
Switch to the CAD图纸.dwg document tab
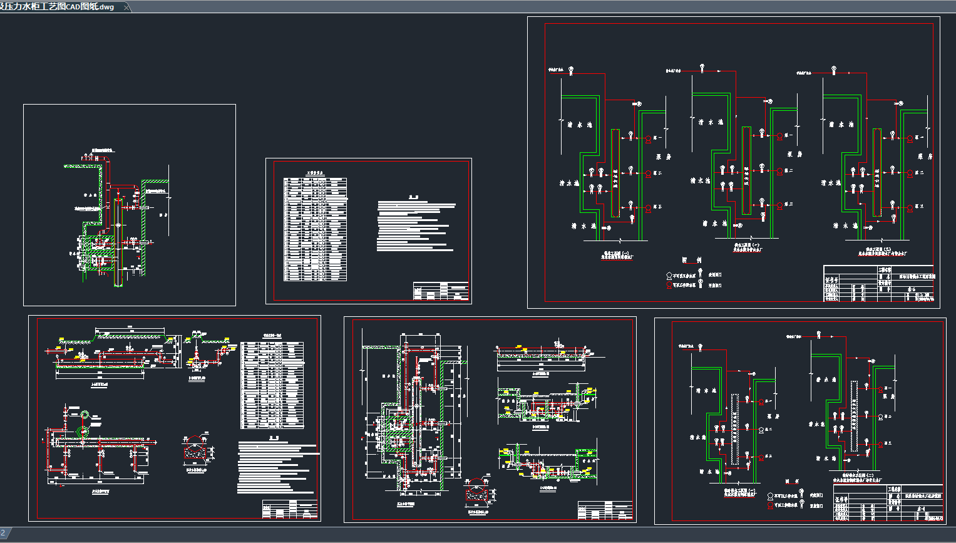[x=59, y=7]
